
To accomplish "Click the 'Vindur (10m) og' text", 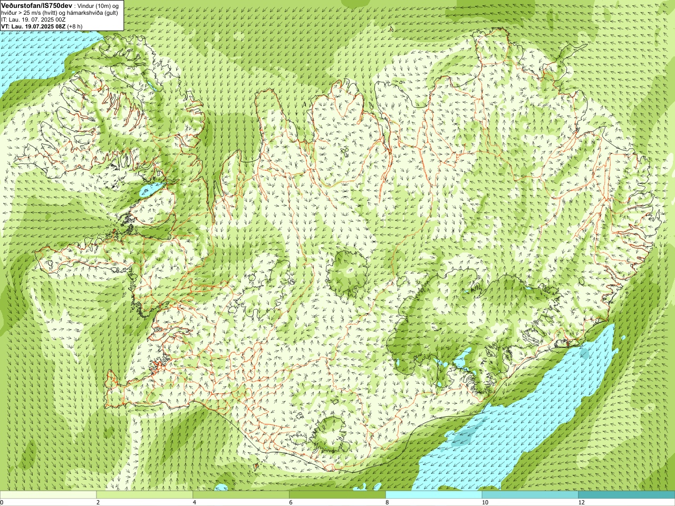I will (x=99, y=5).
